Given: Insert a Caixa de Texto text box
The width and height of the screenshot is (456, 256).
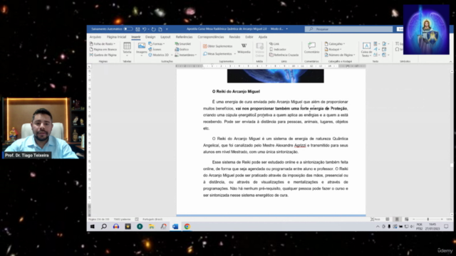Looking at the screenshot, I should pyautogui.click(x=366, y=49).
